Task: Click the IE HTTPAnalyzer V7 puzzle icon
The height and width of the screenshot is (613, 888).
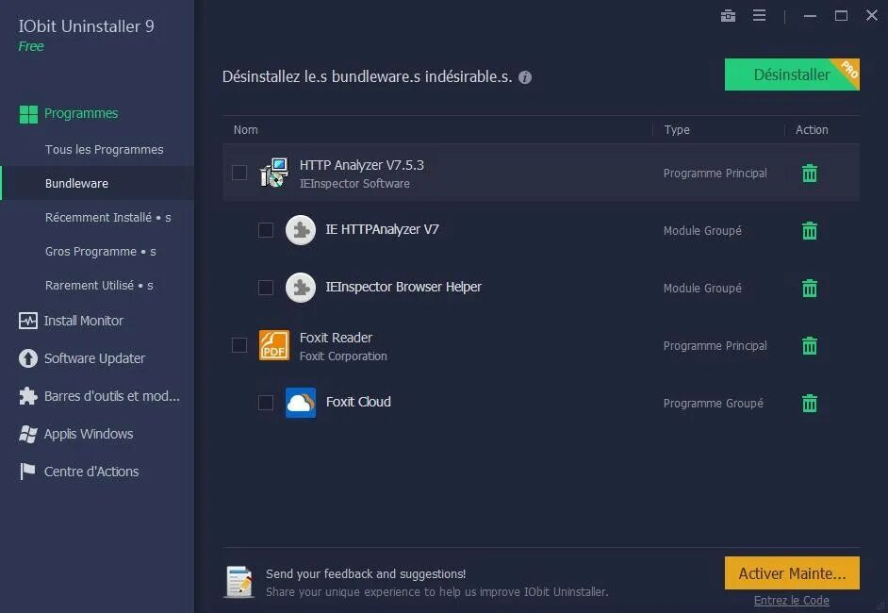Action: pos(301,230)
